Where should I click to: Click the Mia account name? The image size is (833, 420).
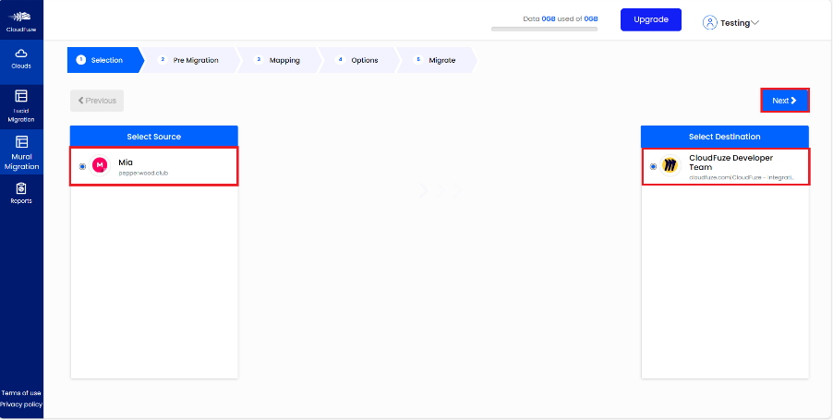[126, 162]
